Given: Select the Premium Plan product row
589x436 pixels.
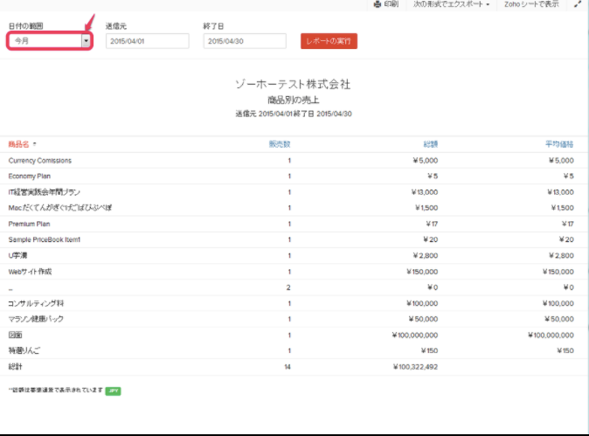Looking at the screenshot, I should point(31,224).
